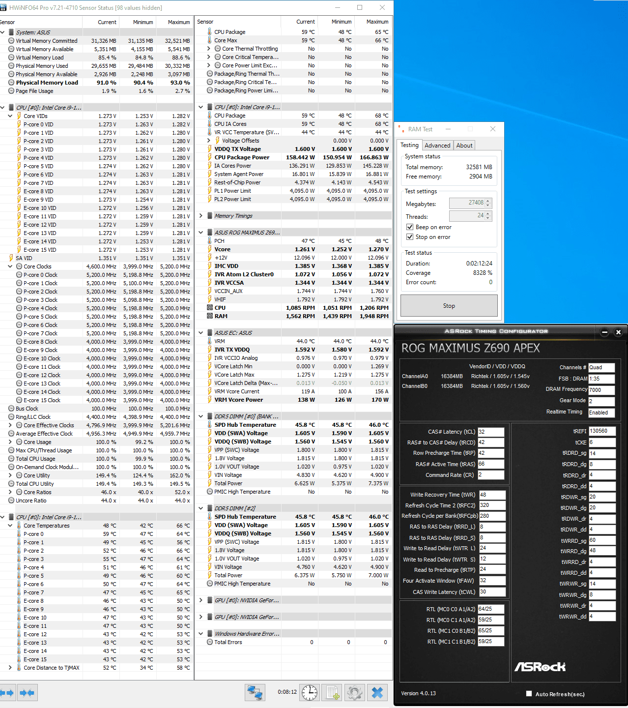Image resolution: width=628 pixels, height=708 pixels.
Task: Click the collapse columns arrows button in HWiNFO
Action: point(27,693)
